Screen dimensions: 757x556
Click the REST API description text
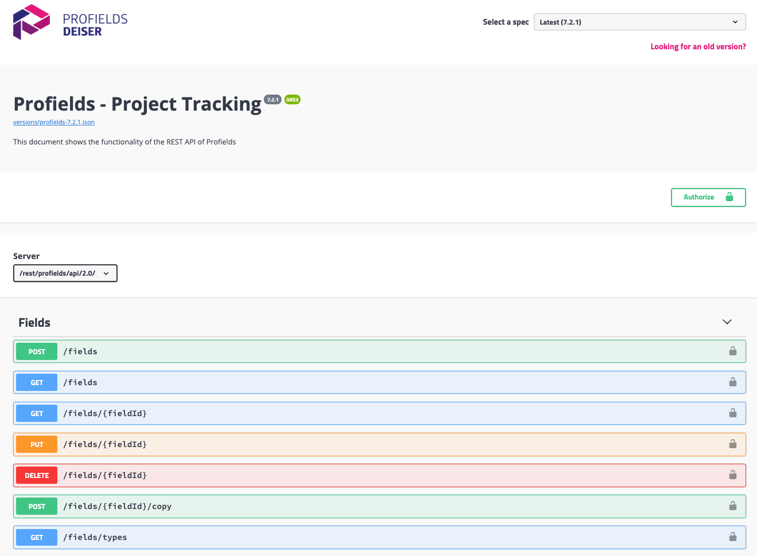coord(124,142)
